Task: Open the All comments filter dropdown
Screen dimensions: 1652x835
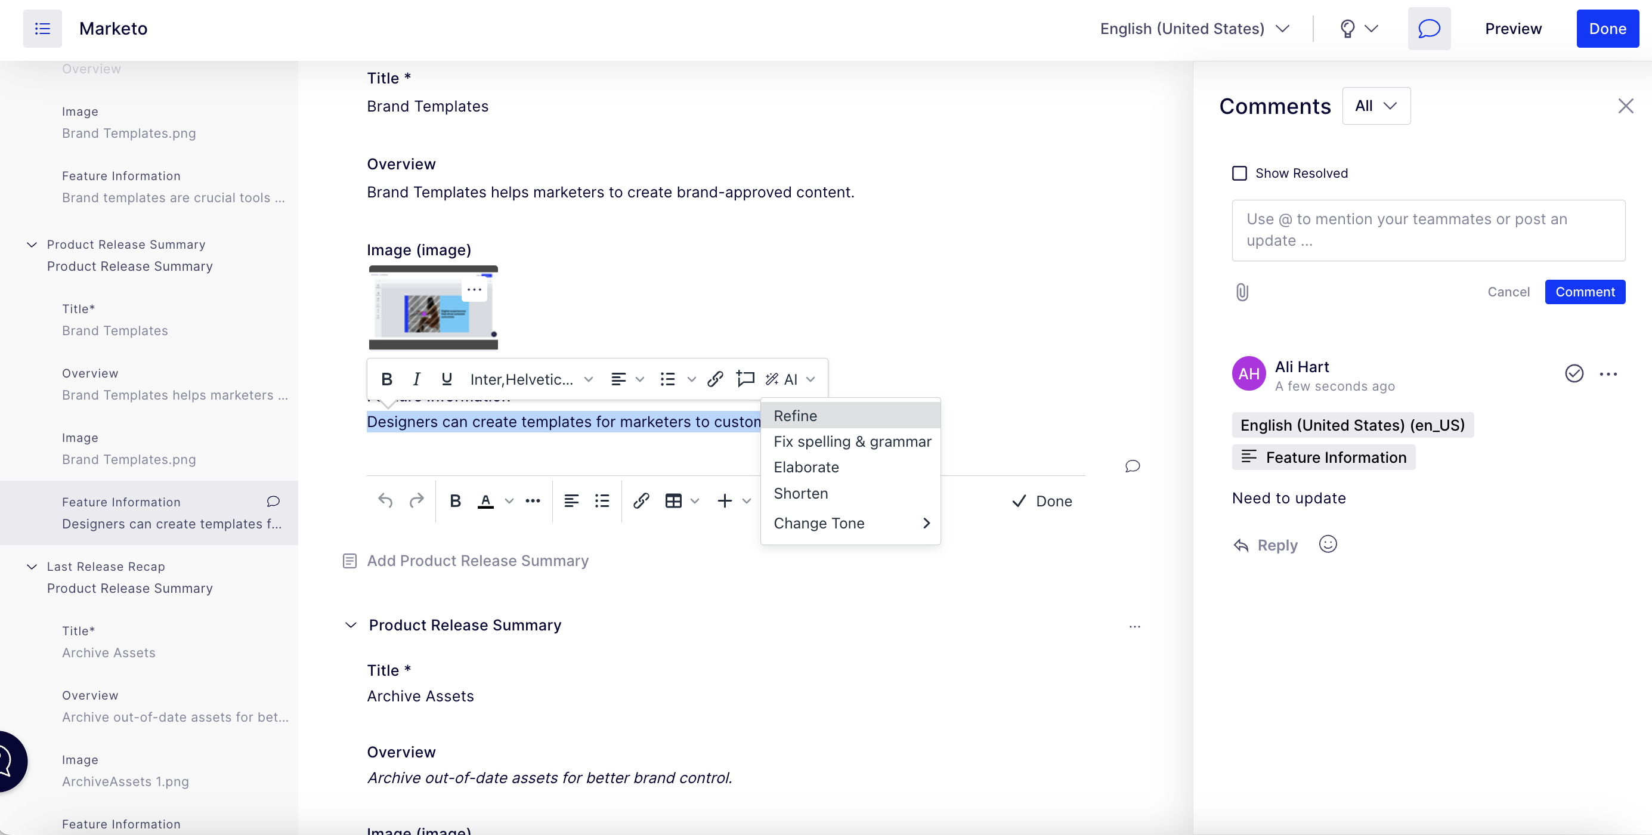Action: pyautogui.click(x=1376, y=106)
